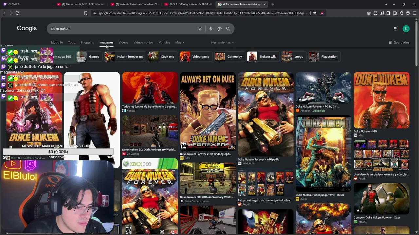Bookmark this page from the address bar
The image size is (419, 235).
(x=86, y=13)
